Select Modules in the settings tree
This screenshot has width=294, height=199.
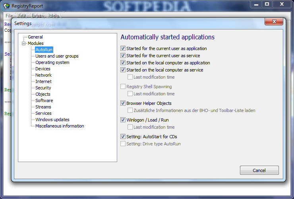click(x=36, y=43)
